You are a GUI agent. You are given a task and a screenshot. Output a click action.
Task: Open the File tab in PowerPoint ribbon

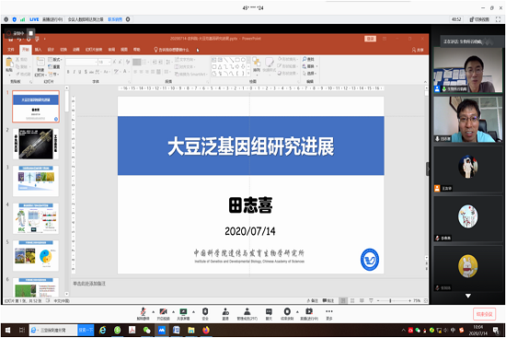coord(11,50)
